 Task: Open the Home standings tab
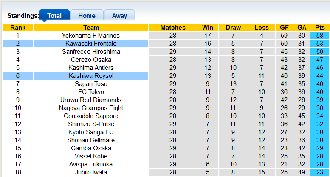pos(87,16)
